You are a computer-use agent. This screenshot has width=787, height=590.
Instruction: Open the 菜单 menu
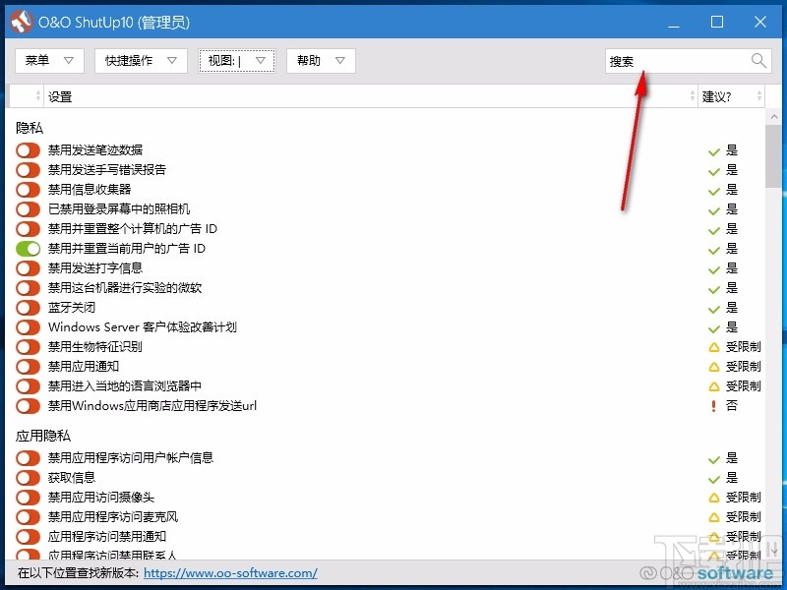click(x=48, y=60)
